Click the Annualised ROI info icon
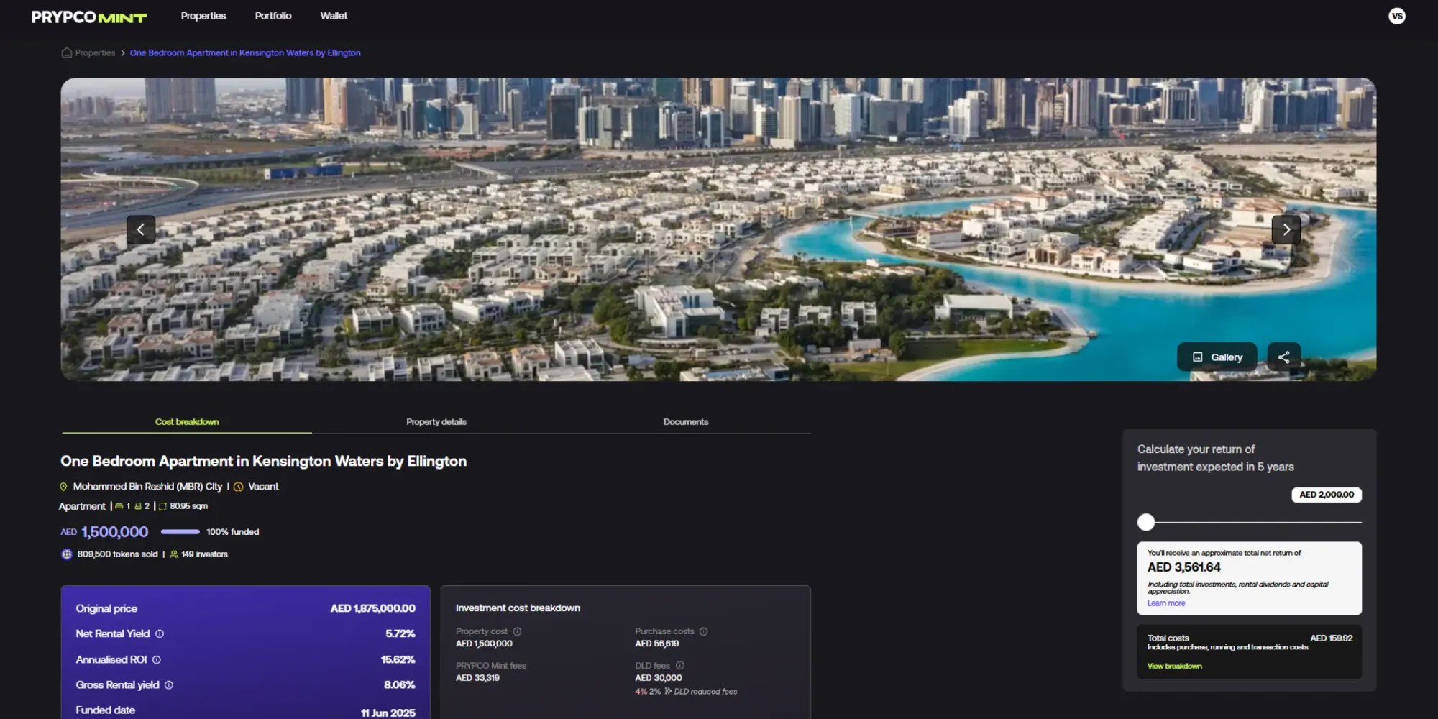Screen dimensions: 1438x719 click(156, 659)
